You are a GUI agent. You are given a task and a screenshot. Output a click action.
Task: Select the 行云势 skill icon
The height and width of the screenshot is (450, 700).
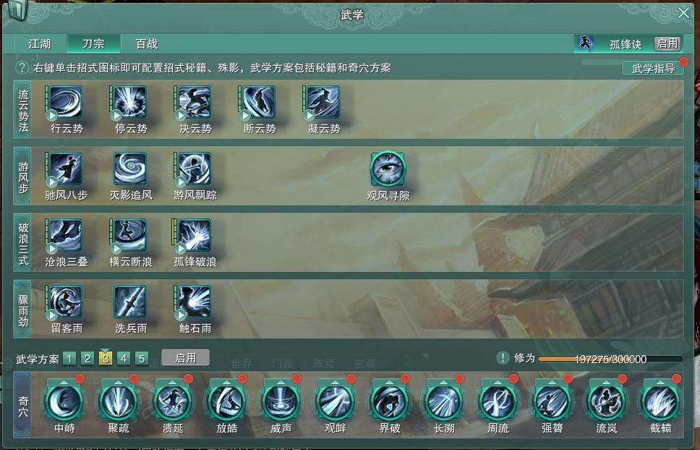click(x=66, y=103)
